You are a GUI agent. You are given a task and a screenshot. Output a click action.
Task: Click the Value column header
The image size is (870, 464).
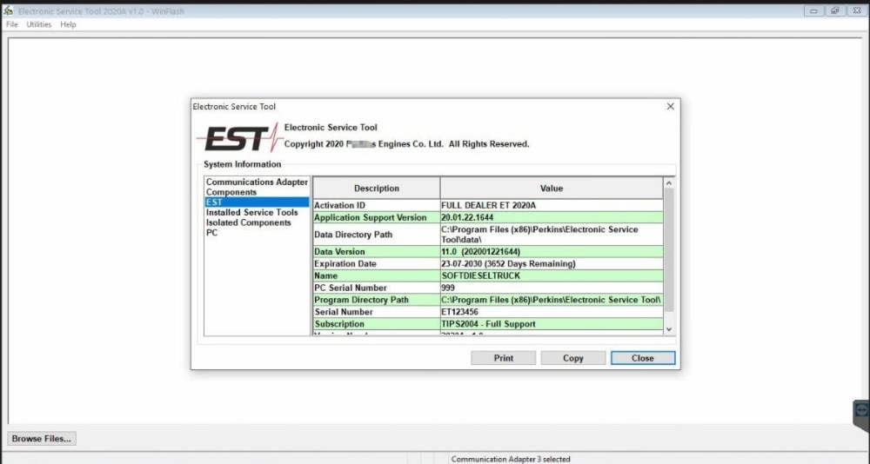point(552,189)
